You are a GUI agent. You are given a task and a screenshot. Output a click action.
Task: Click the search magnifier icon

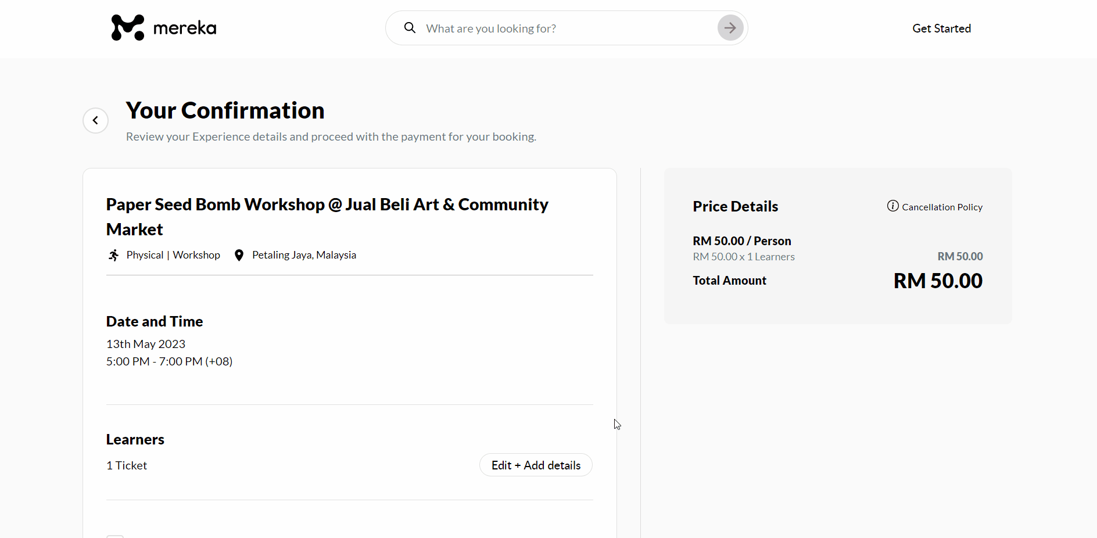pyautogui.click(x=410, y=28)
